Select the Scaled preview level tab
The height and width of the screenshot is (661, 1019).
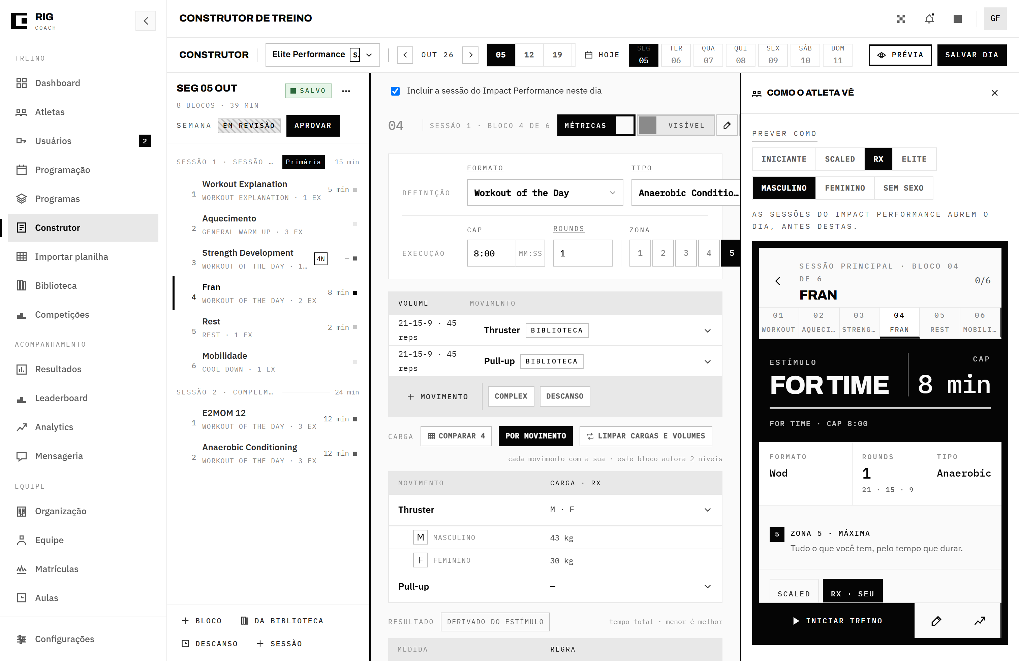tap(840, 159)
